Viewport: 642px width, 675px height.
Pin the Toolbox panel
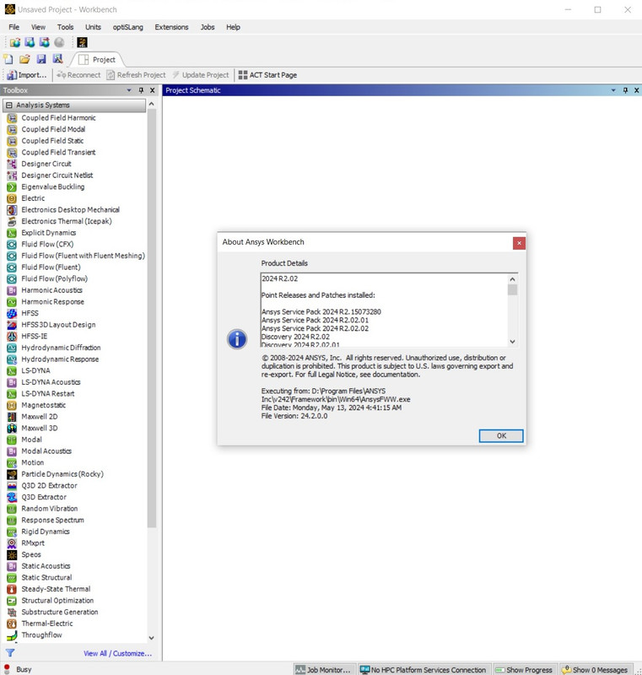[141, 90]
